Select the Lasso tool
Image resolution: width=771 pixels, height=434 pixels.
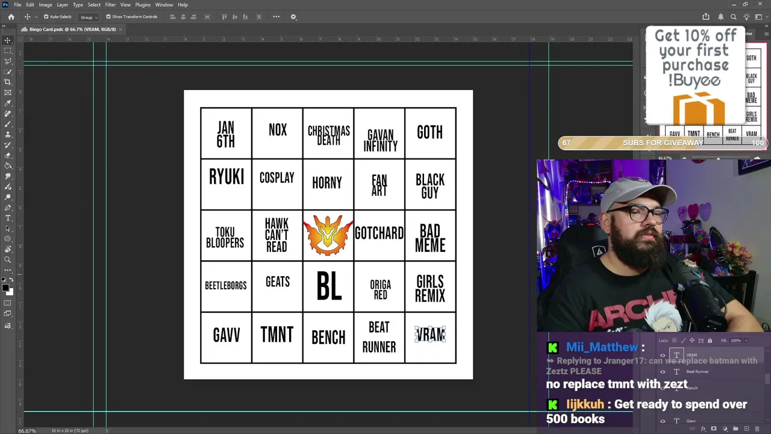8,61
